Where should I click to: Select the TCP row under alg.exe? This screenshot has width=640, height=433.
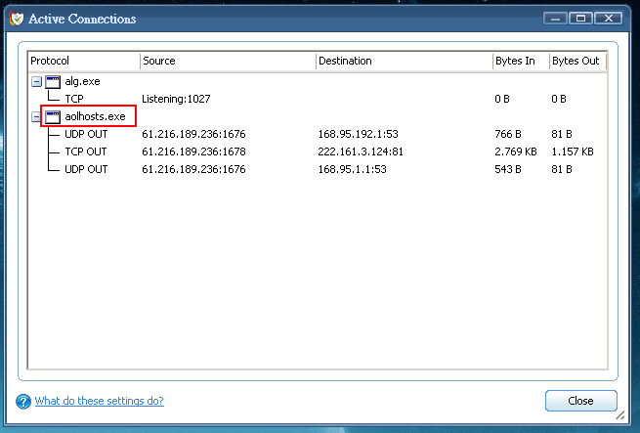tap(318, 99)
